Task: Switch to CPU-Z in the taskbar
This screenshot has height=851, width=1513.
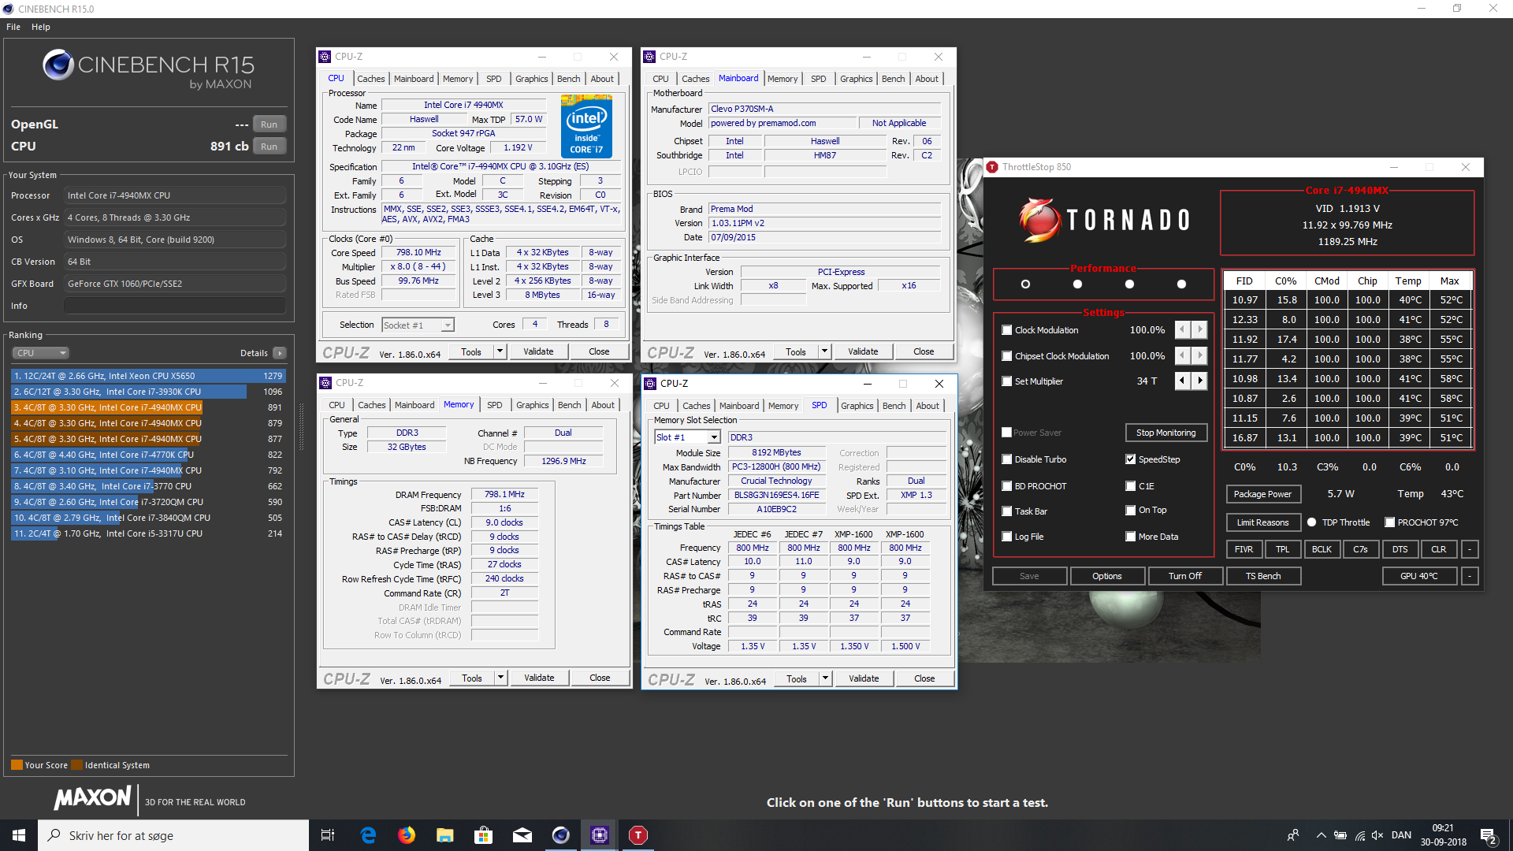Action: [x=600, y=835]
